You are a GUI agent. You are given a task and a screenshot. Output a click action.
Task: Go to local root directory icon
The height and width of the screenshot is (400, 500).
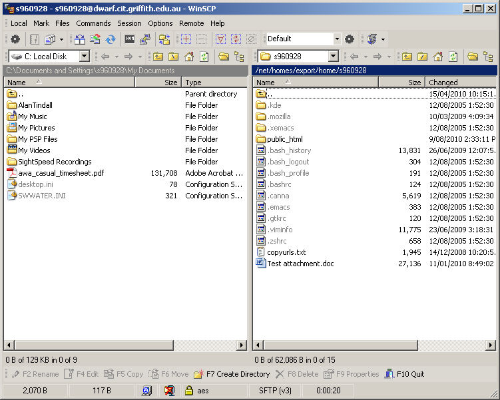click(173, 57)
